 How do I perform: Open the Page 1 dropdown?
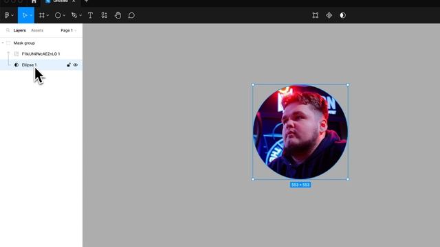(x=68, y=30)
